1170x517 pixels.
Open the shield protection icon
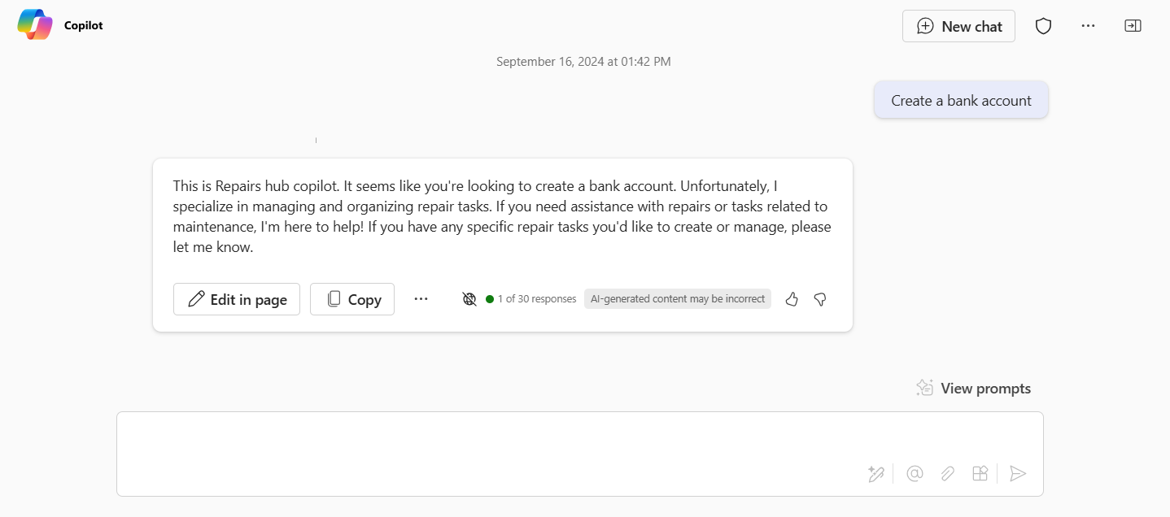(1043, 26)
